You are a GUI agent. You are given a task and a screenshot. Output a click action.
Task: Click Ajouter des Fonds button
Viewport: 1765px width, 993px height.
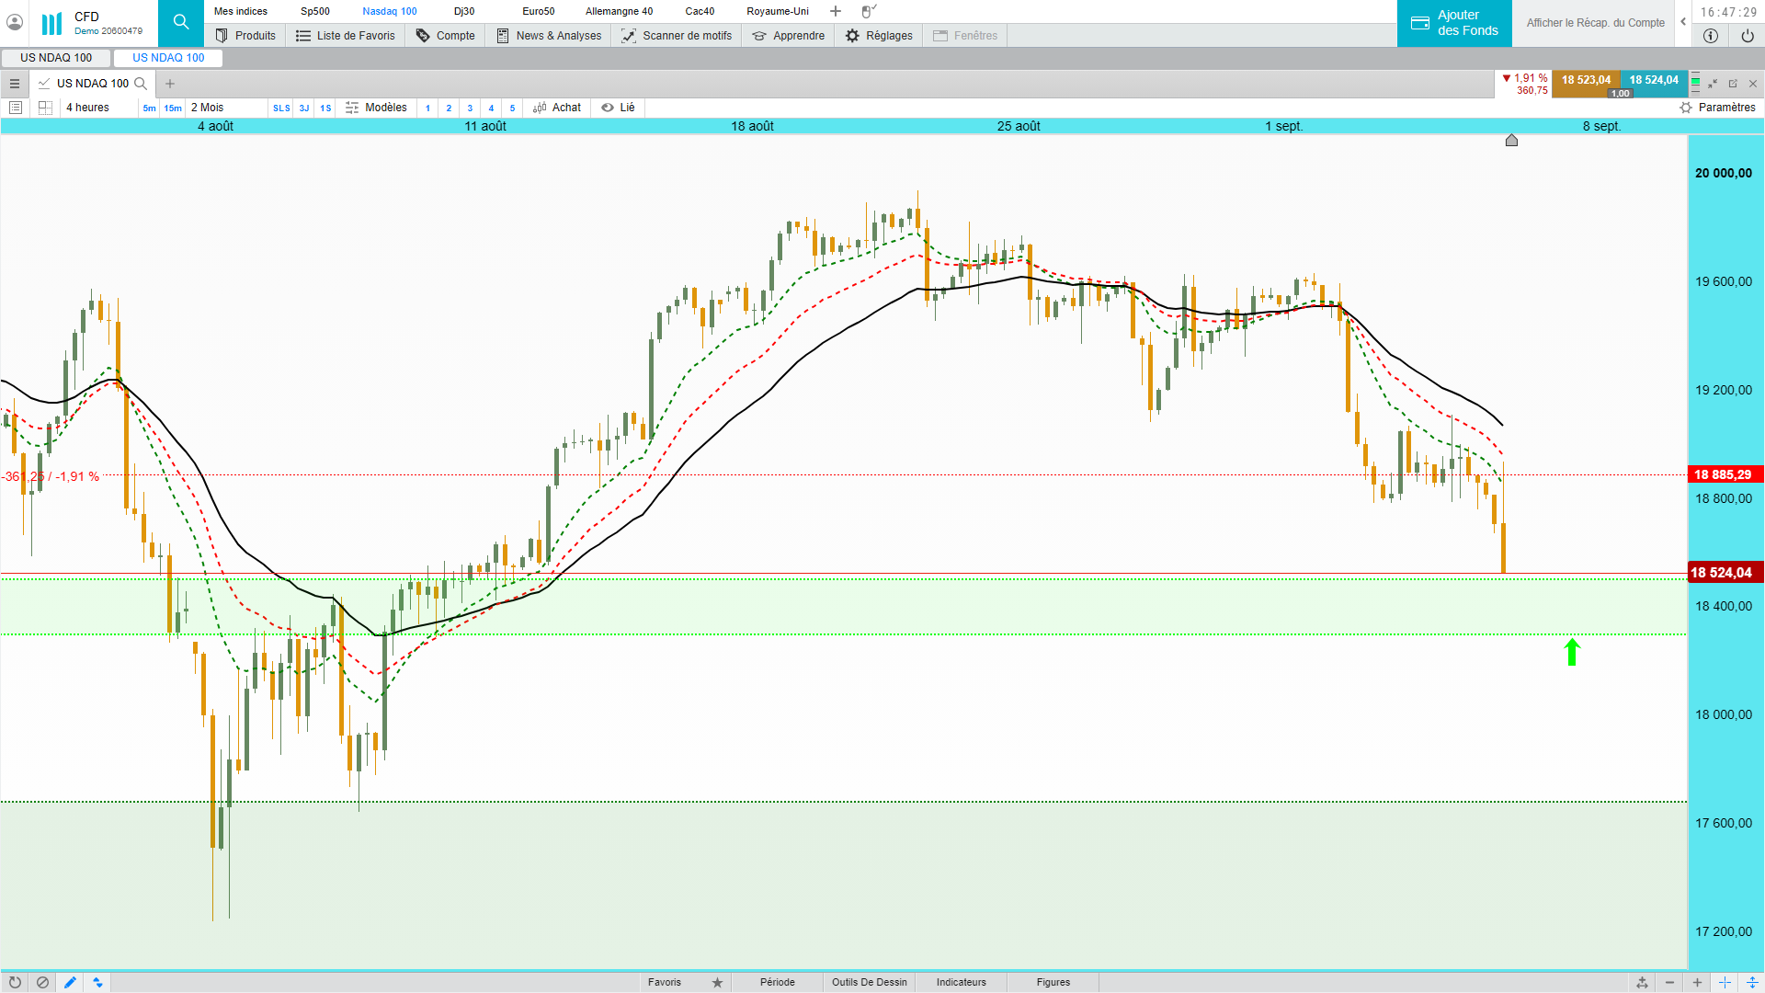click(1454, 23)
